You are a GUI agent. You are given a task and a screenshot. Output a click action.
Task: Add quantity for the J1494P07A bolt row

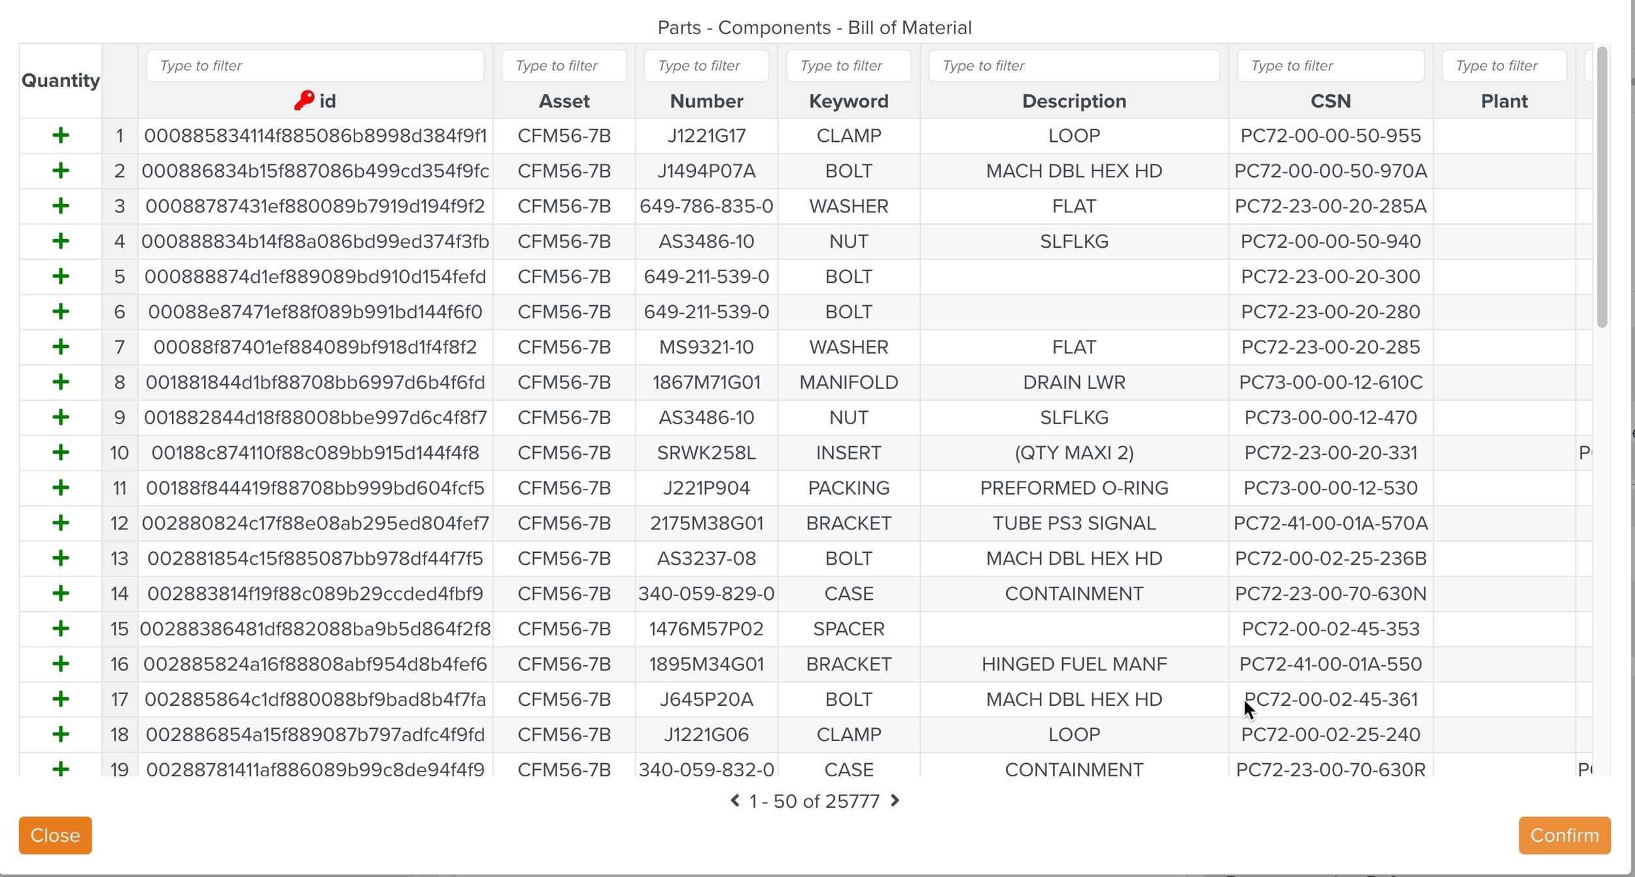tap(61, 171)
